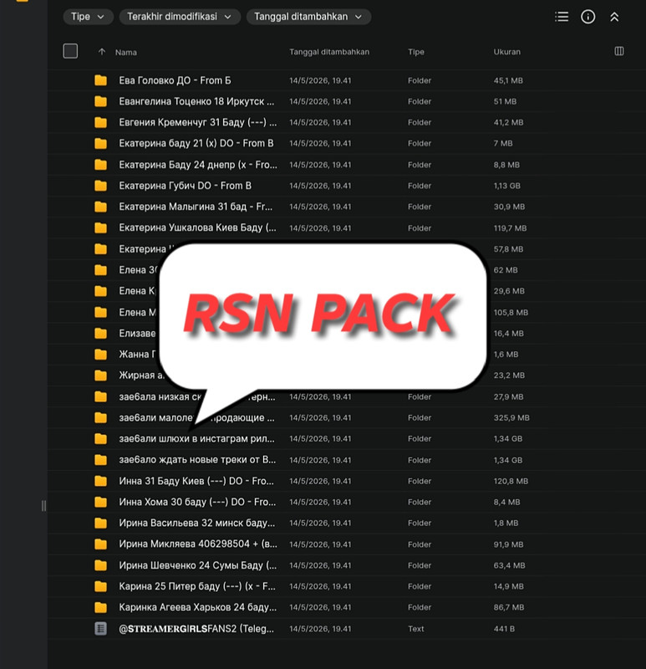Click folder icon in the 16,4 MB row
Viewport: 646px width, 669px height.
[100, 333]
